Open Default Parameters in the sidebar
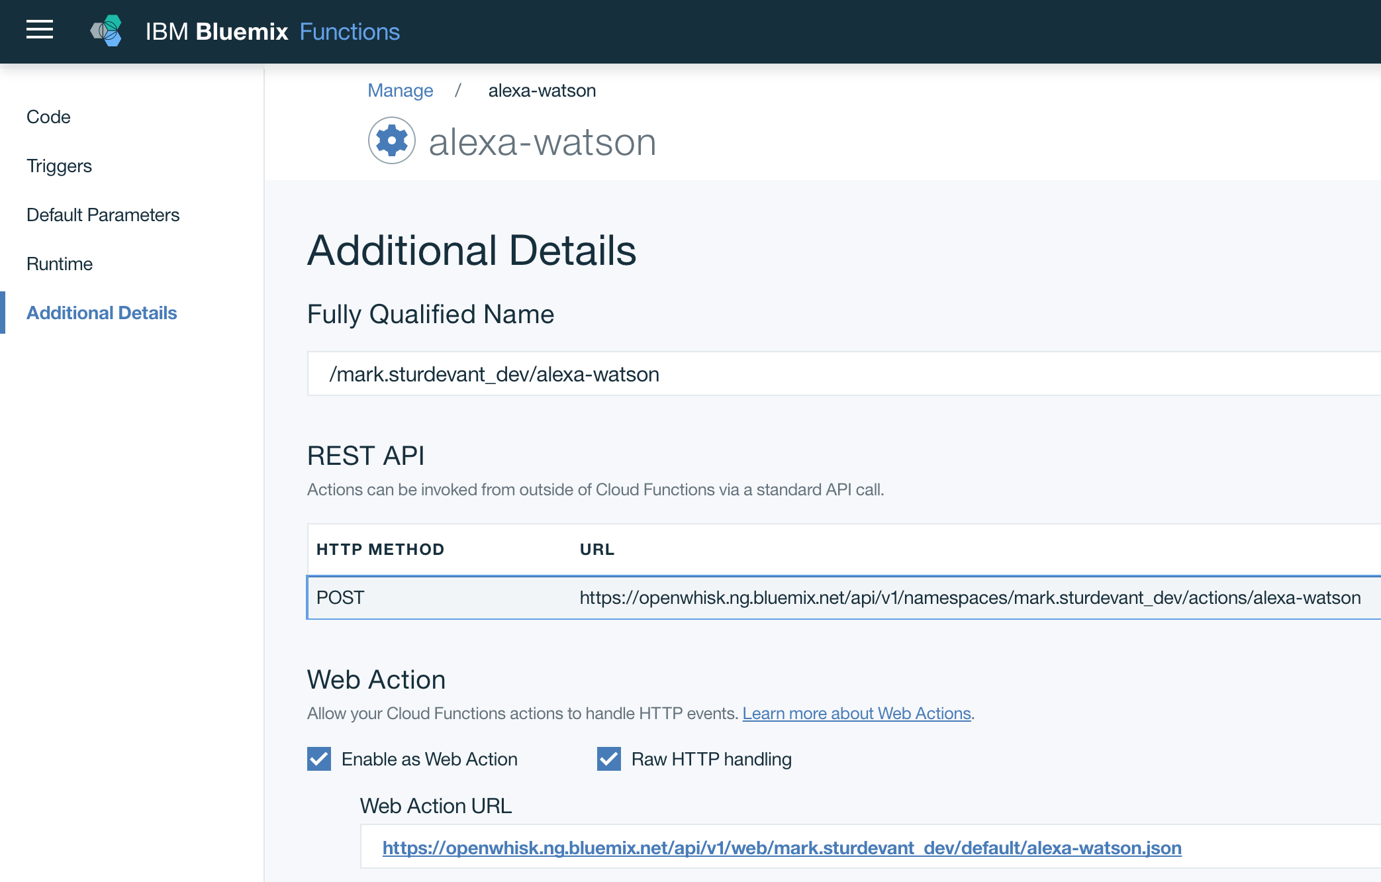The height and width of the screenshot is (882, 1381). coord(103,215)
